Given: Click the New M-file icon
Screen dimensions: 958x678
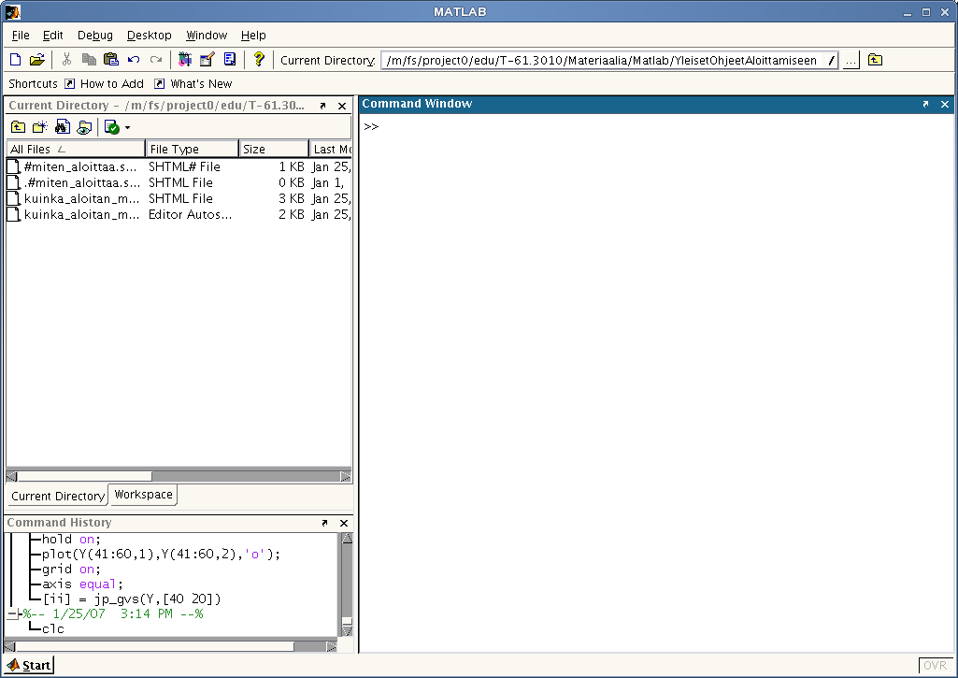Looking at the screenshot, I should (x=15, y=59).
